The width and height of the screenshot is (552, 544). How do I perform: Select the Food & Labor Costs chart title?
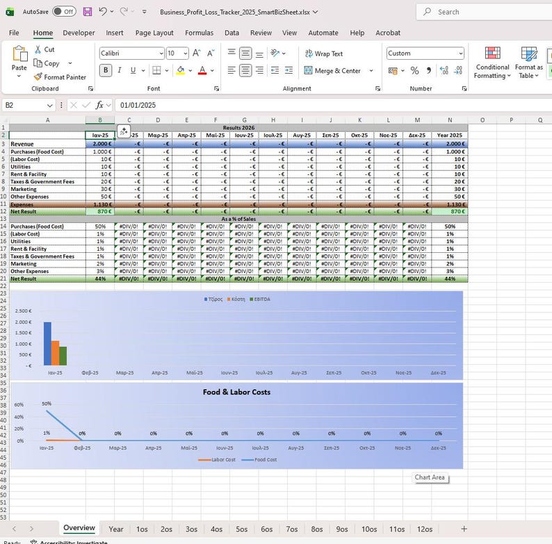(236, 392)
